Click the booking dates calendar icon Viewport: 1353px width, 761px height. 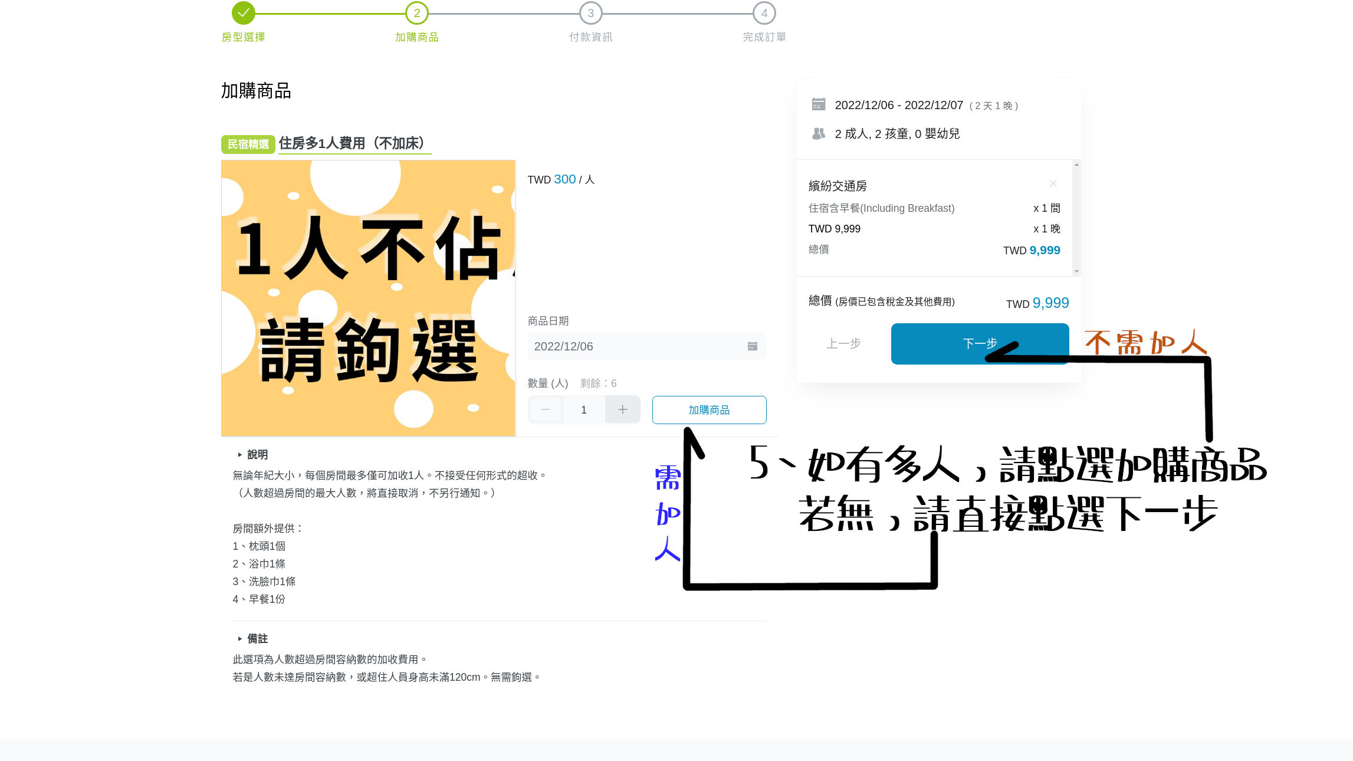(818, 104)
